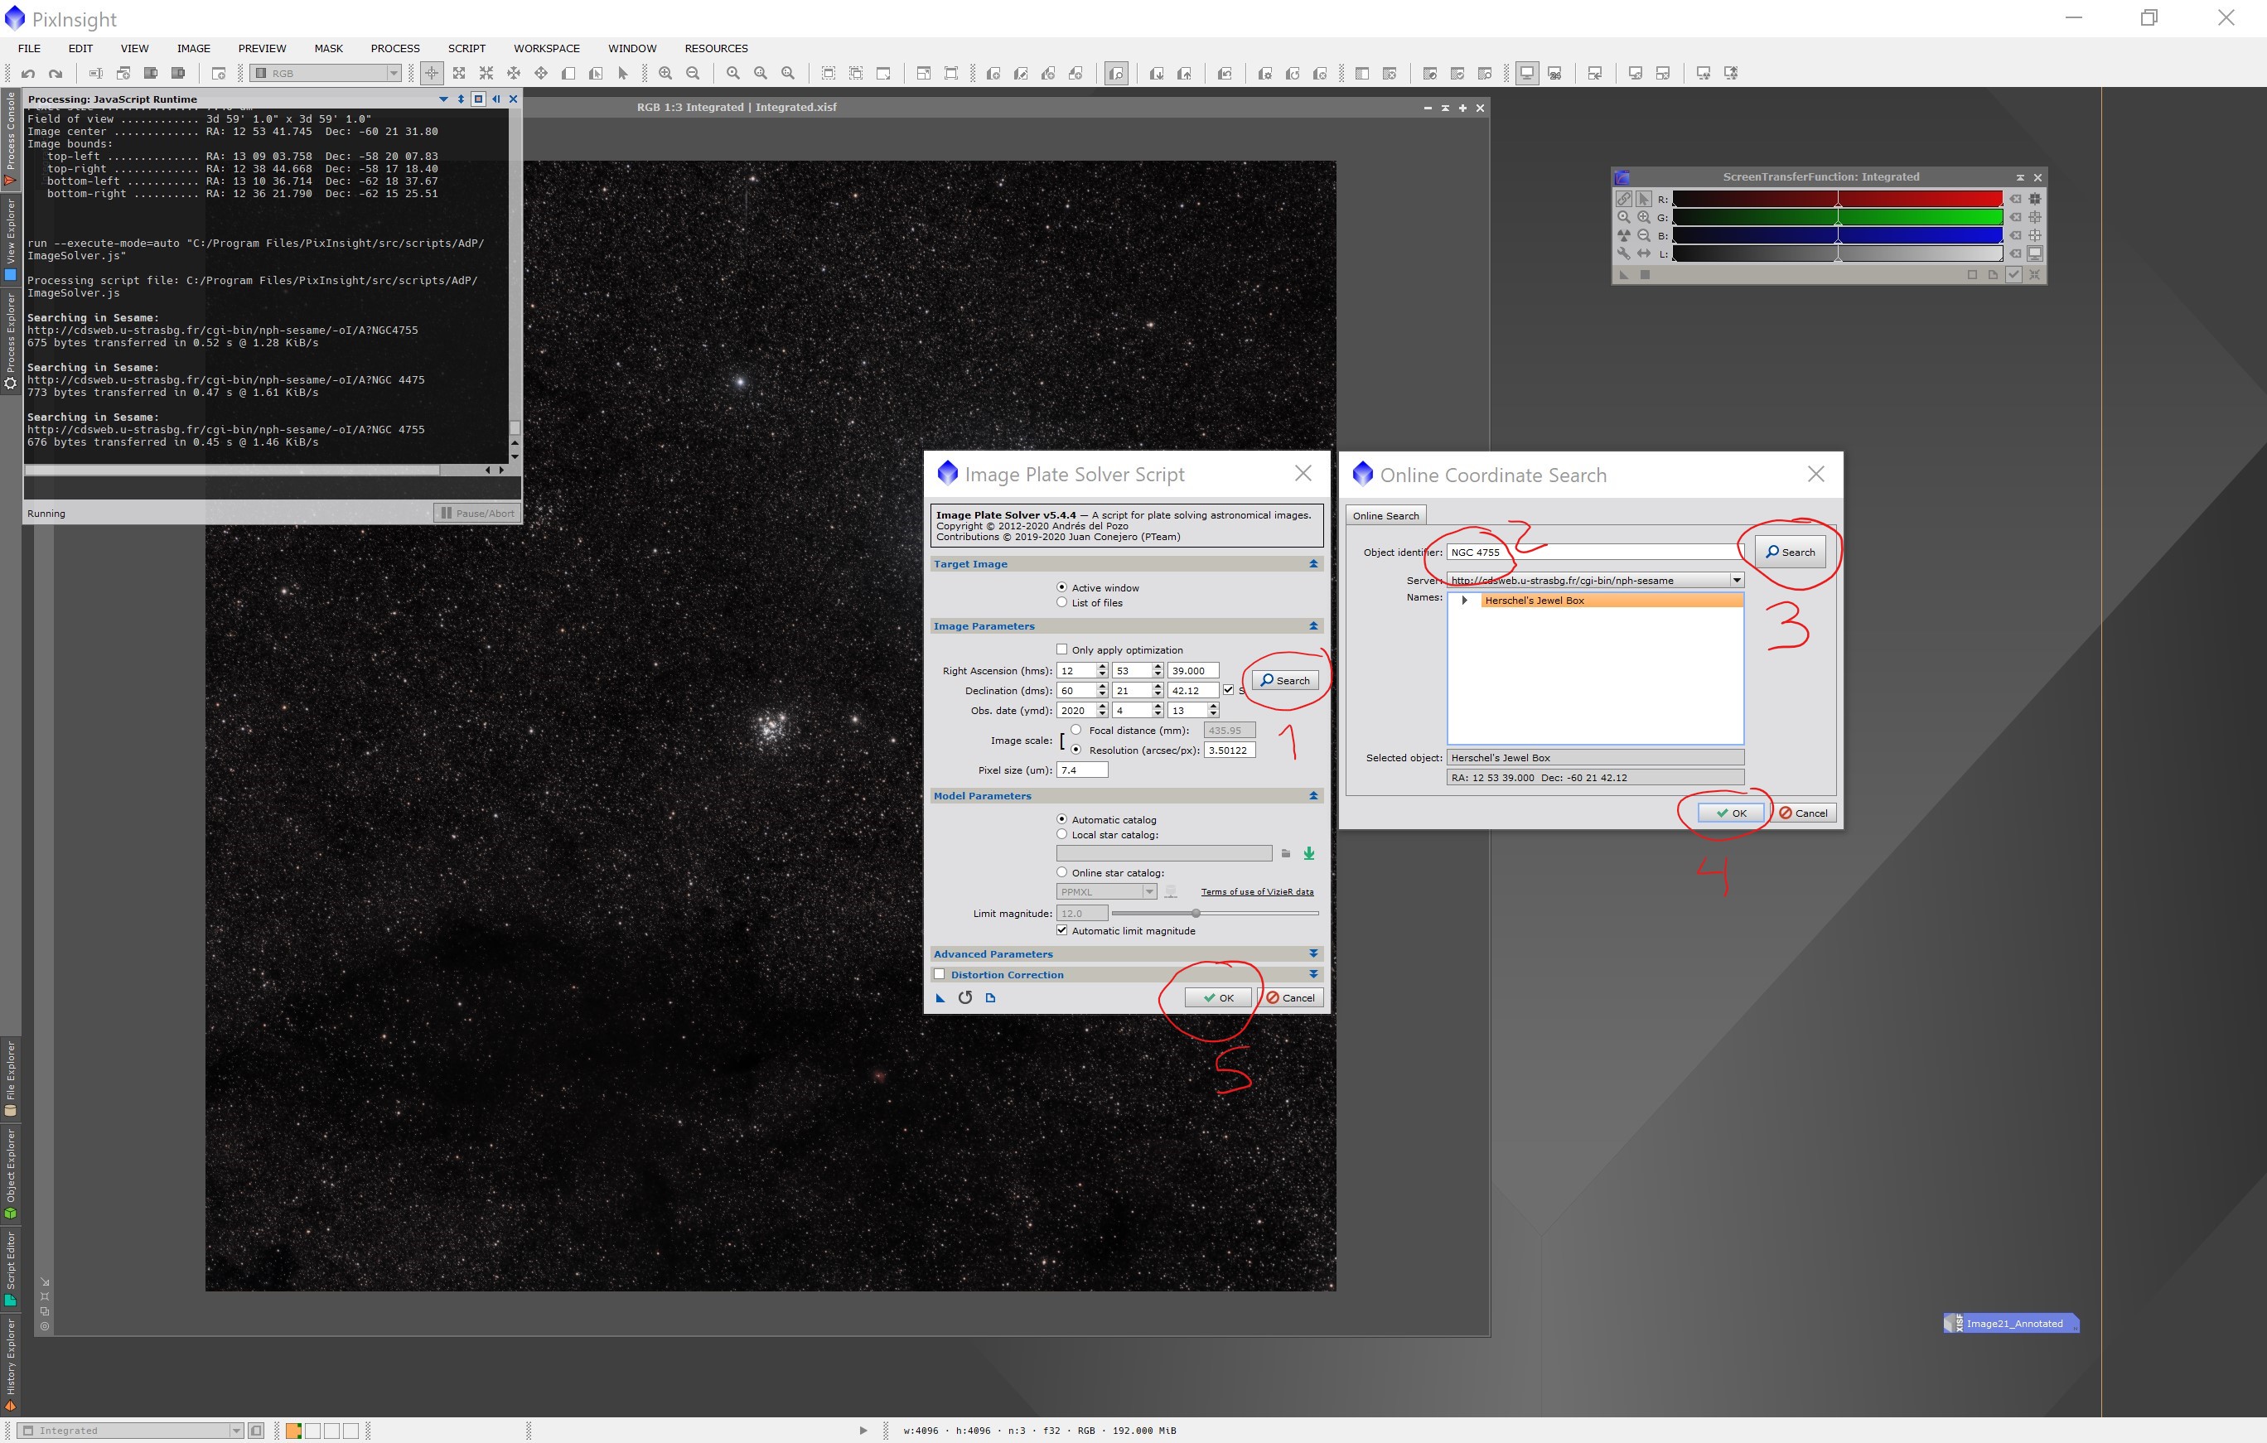Screen dimensions: 2267x1443
Task: Select the Pan mode cross-arrows tool
Action: tap(541, 74)
